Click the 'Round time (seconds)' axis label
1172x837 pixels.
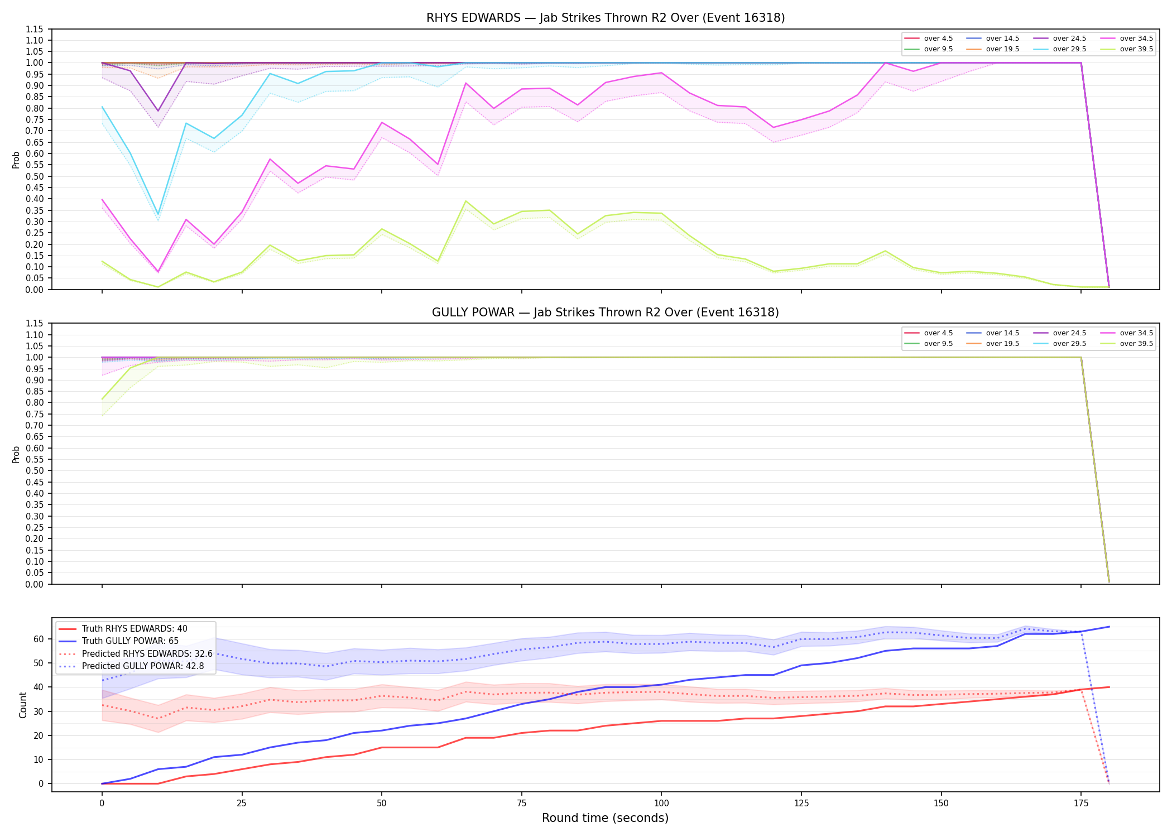(x=605, y=818)
